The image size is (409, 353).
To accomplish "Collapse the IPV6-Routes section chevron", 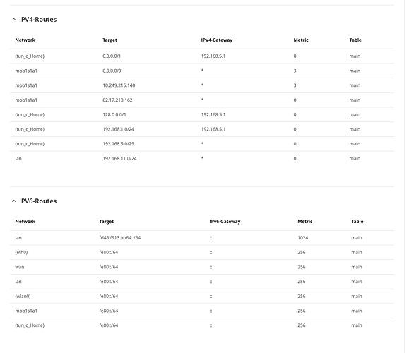I will (14, 201).
